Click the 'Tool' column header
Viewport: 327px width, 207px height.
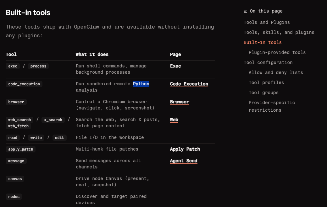[x=11, y=55]
